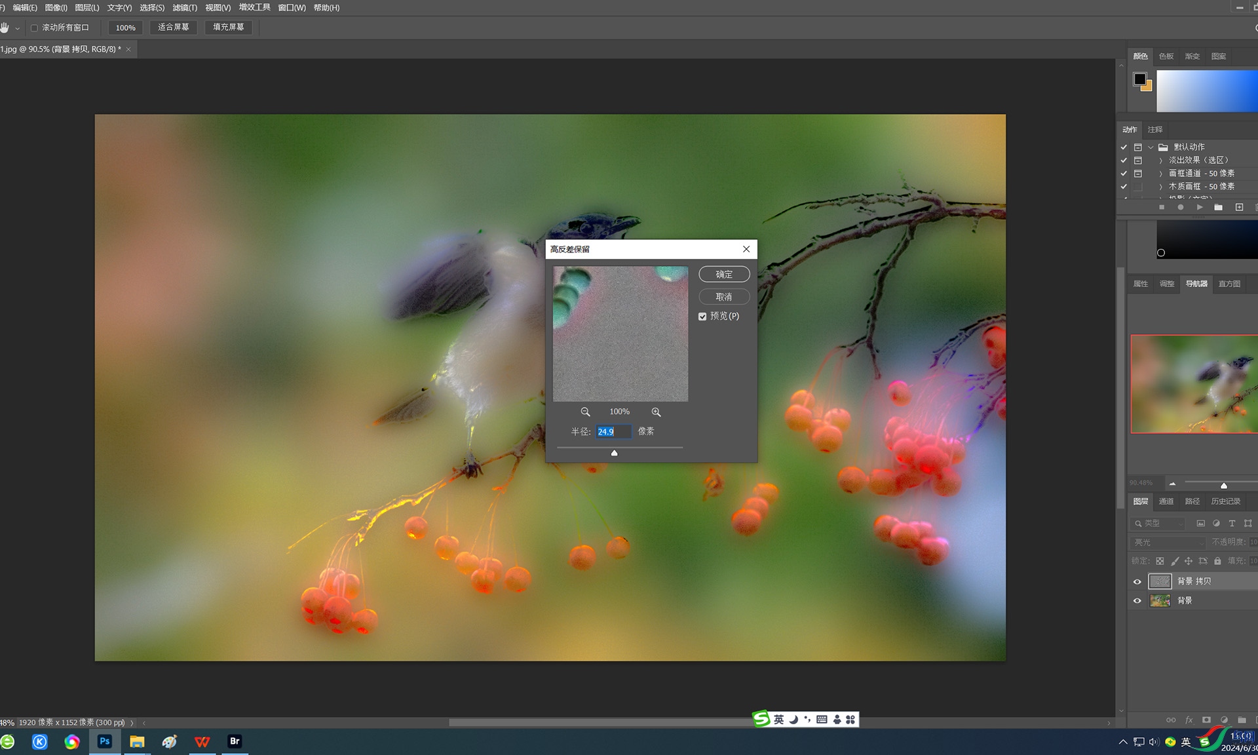1258x755 pixels.
Task: Click create new action icon
Action: [x=1239, y=207]
